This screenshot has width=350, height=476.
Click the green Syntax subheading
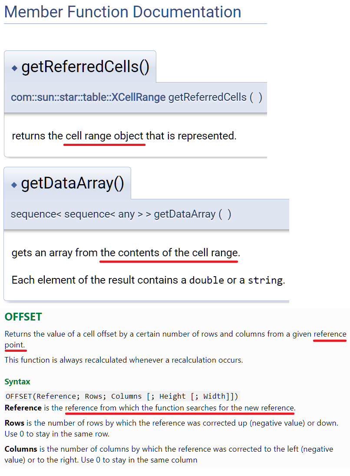pos(17,382)
